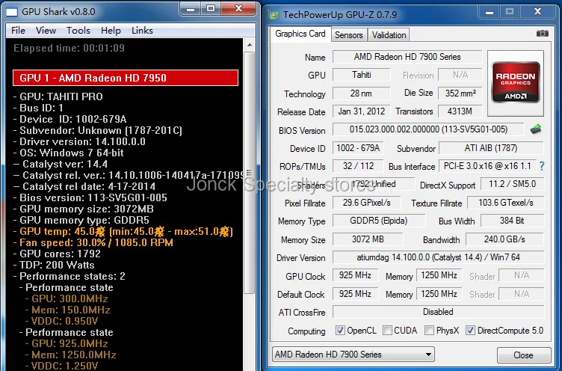562x371 pixels.
Task: Click the orange GPU temp line
Action: [x=123, y=232]
